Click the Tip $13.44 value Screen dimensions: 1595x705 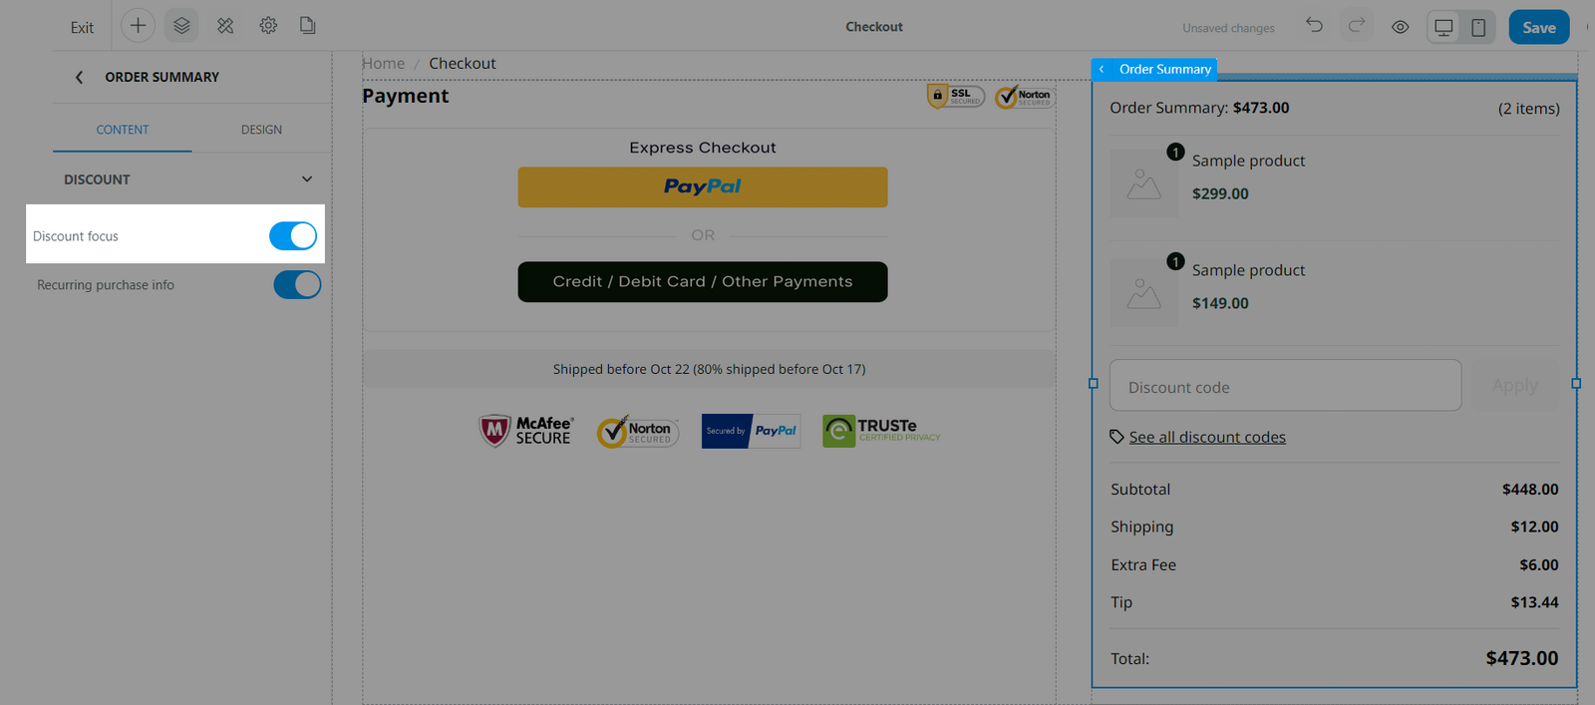coord(1534,602)
